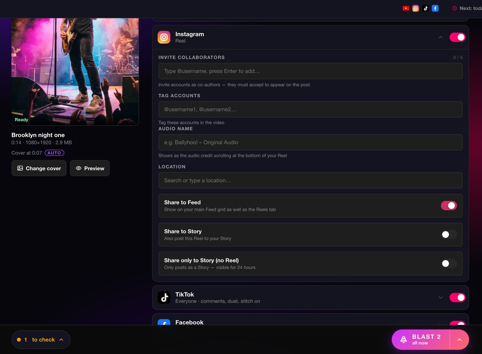Click the Next scheduled time text
The height and width of the screenshot is (354, 482).
pyautogui.click(x=471, y=8)
